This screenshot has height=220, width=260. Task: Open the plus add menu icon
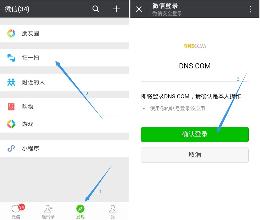click(117, 9)
